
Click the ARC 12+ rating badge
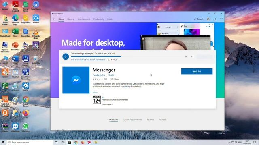point(97,99)
